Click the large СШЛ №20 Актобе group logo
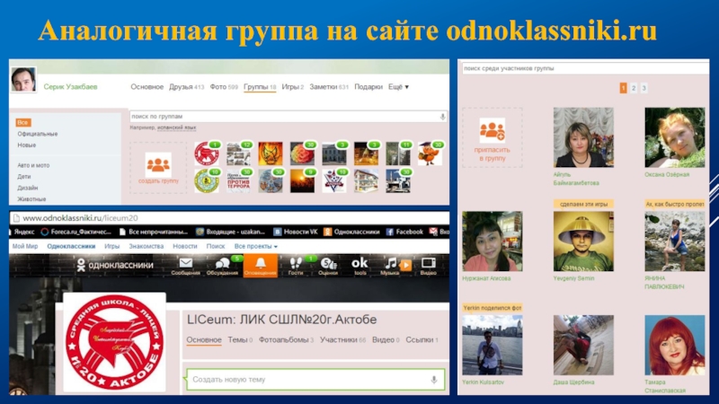This screenshot has height=404, width=719. (x=114, y=342)
